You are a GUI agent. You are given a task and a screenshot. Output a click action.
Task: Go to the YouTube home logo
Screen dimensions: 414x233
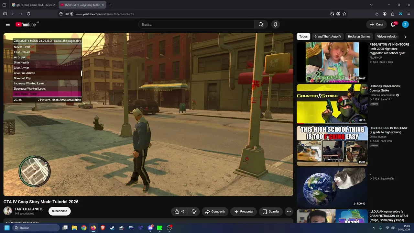click(x=26, y=24)
